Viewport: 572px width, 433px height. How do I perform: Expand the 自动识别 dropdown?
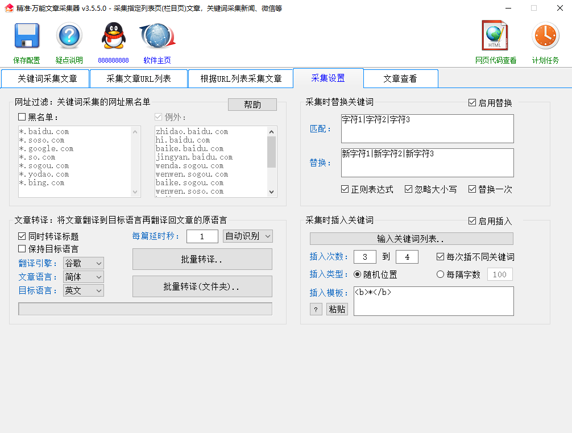(x=248, y=236)
